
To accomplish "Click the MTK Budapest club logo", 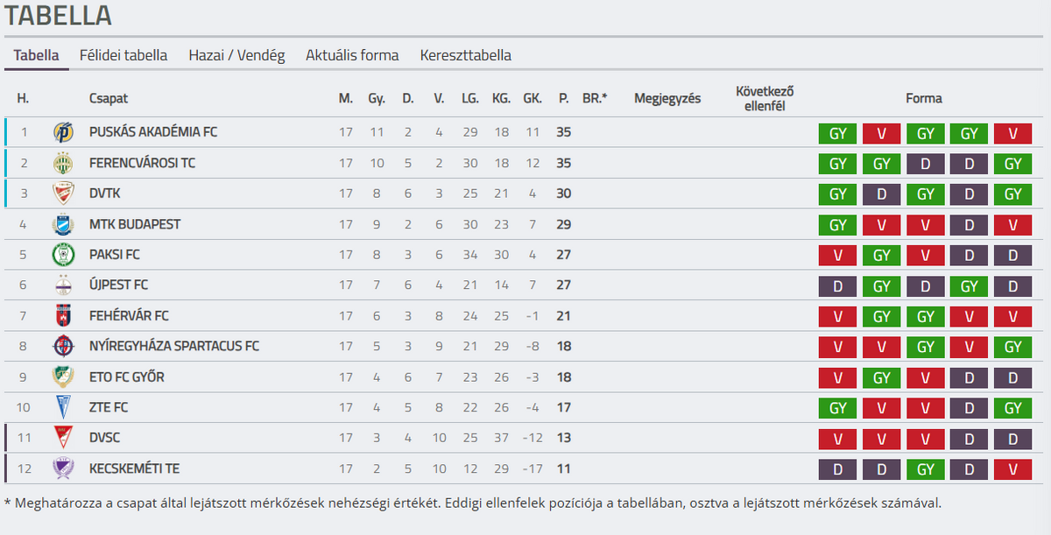I will pyautogui.click(x=63, y=224).
